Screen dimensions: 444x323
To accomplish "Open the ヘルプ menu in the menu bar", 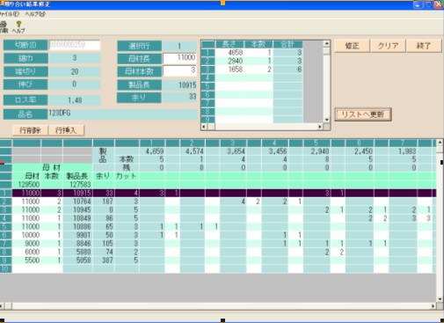I will coord(35,14).
